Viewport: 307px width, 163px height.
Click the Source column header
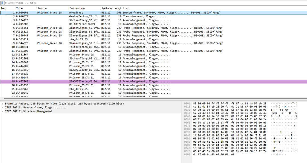pos(53,8)
